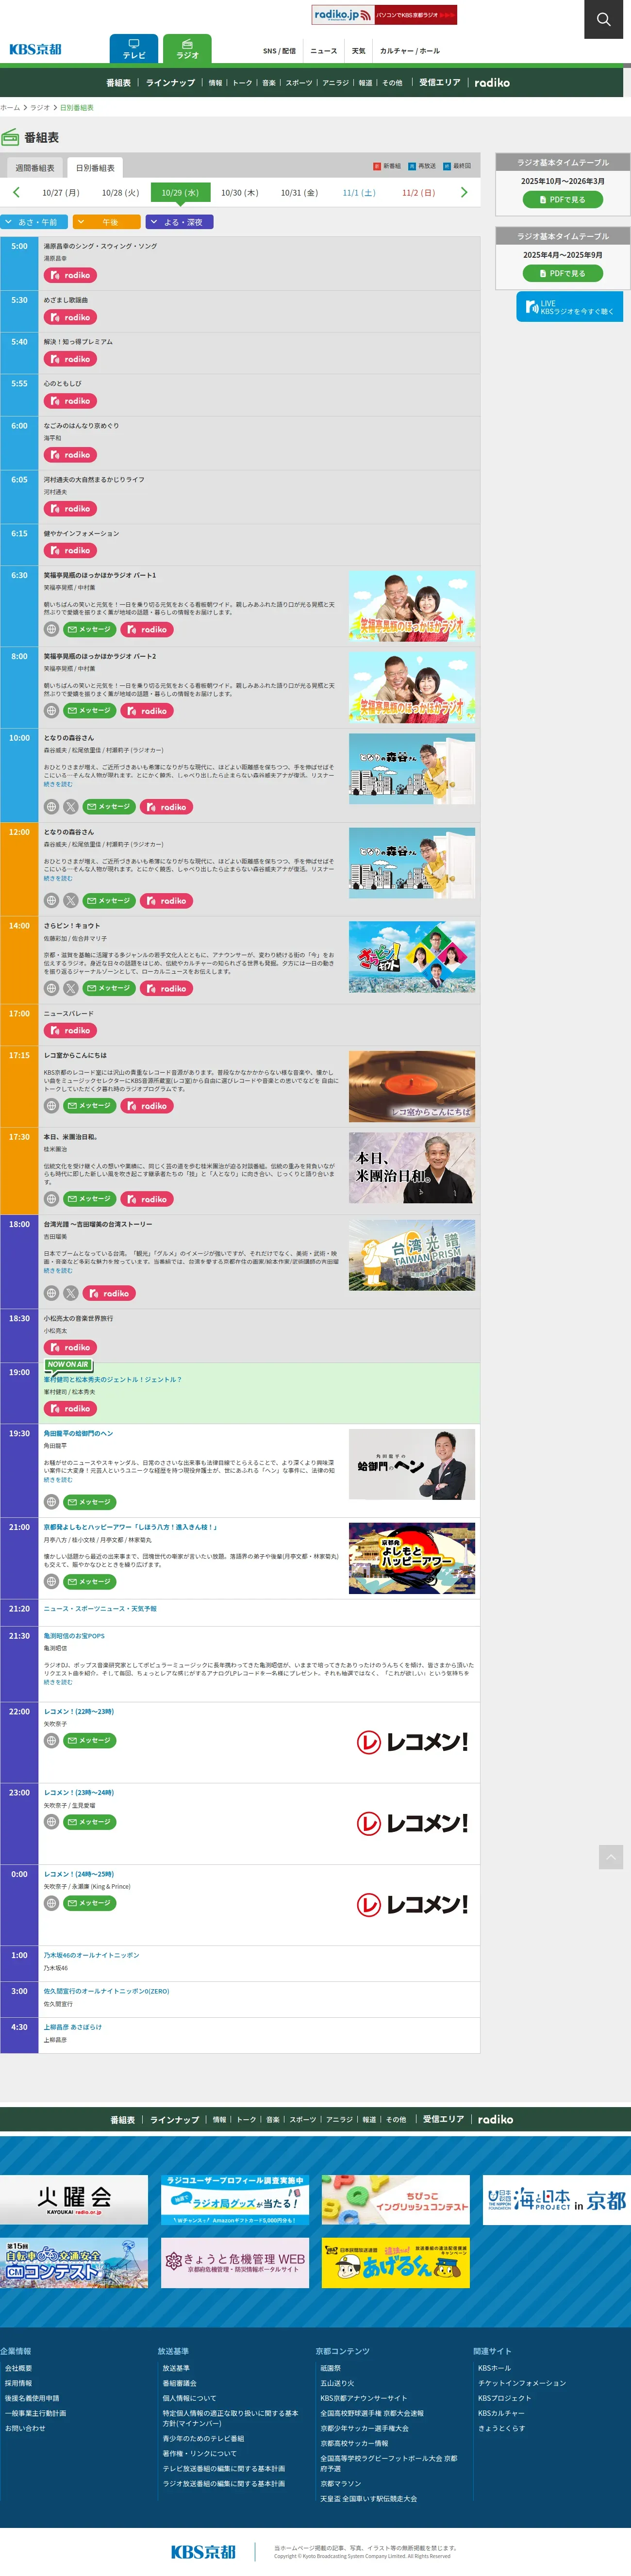Open 番組表 in green navigation bar
This screenshot has width=631, height=2576.
118,83
